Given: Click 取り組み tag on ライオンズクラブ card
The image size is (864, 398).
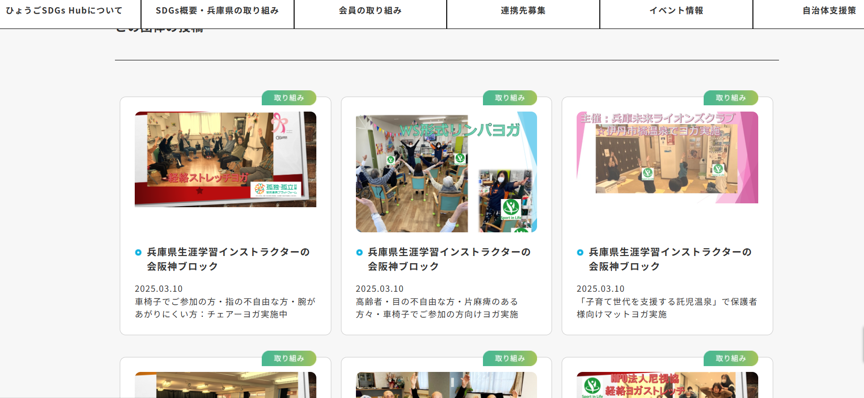Looking at the screenshot, I should pos(730,98).
